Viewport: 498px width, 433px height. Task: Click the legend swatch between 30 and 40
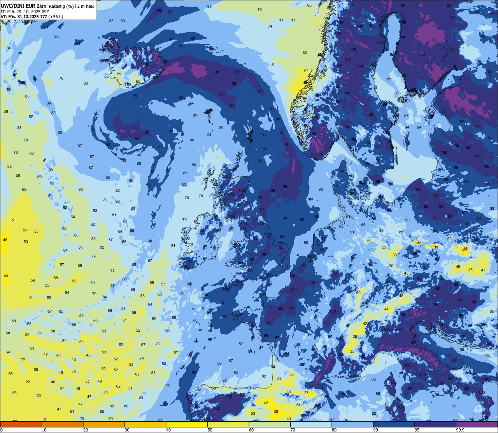pyautogui.click(x=145, y=424)
